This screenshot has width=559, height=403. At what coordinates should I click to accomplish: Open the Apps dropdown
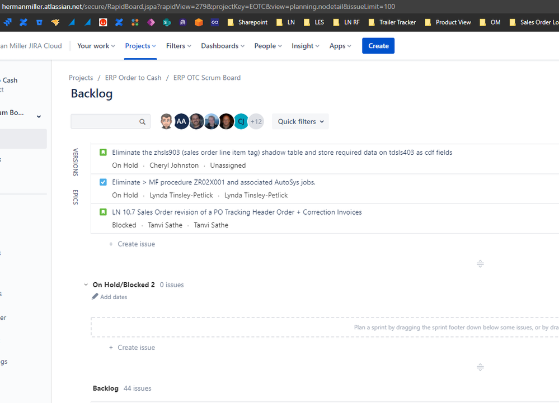click(340, 46)
